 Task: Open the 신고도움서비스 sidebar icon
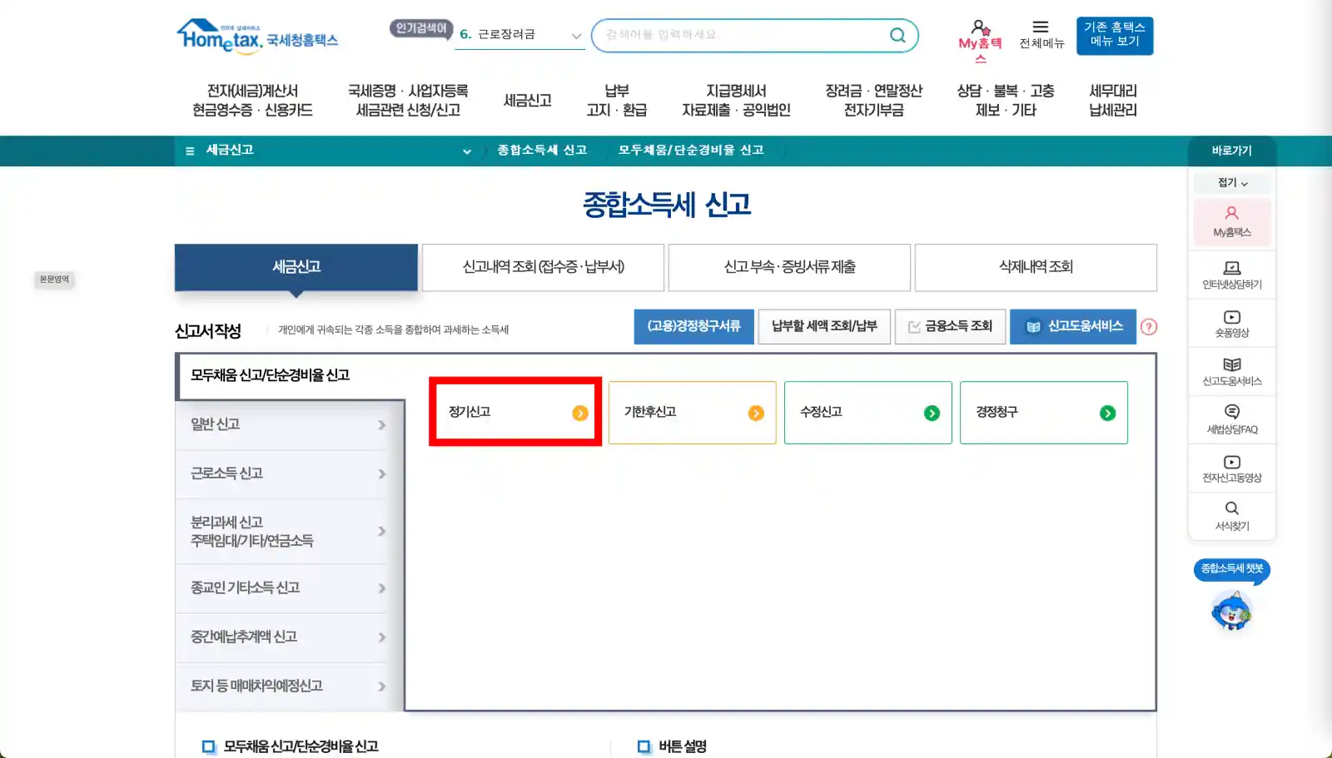pos(1231,371)
